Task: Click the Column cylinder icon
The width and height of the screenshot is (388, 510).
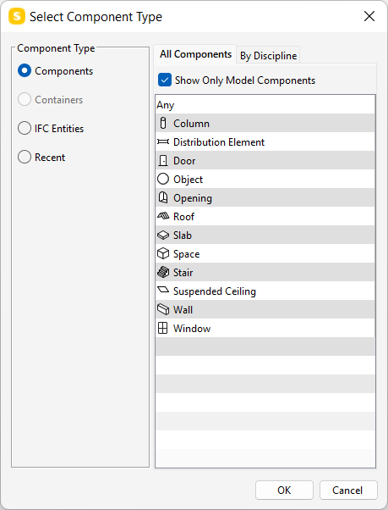Action: point(163,124)
